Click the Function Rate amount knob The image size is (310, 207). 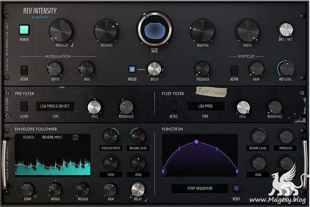tap(111, 137)
